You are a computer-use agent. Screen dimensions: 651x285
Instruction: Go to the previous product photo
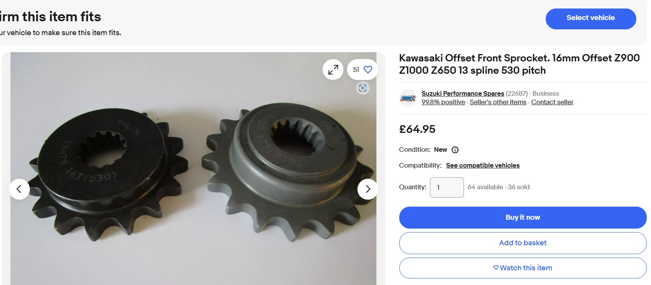pyautogui.click(x=19, y=189)
